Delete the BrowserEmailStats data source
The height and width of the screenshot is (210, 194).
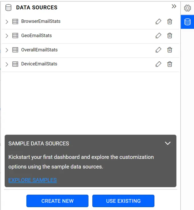coord(170,21)
